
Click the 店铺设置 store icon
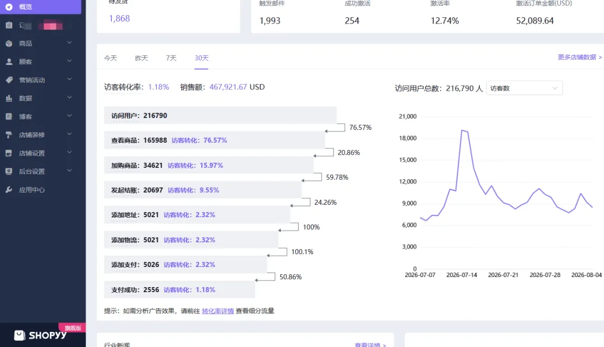tap(9, 153)
